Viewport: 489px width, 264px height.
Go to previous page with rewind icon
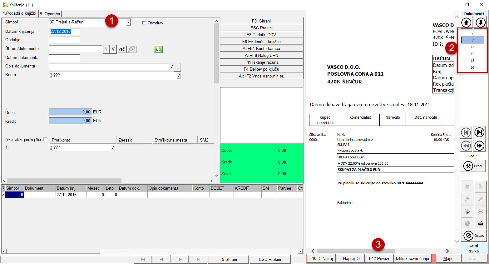click(466, 146)
